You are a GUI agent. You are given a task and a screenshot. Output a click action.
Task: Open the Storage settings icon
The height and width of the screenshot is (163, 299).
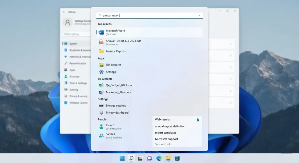point(101,106)
